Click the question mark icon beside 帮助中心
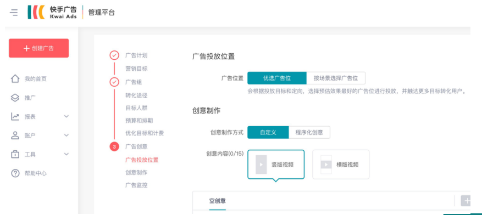This screenshot has width=482, height=215. [x=15, y=173]
